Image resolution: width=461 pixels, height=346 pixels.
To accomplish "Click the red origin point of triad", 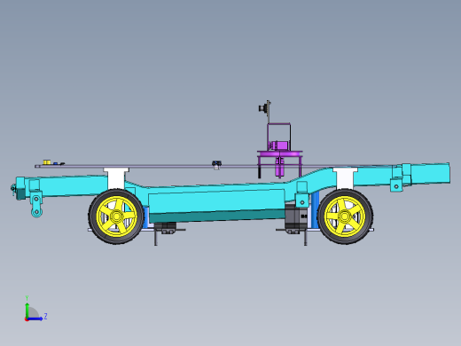I will pyautogui.click(x=27, y=319).
